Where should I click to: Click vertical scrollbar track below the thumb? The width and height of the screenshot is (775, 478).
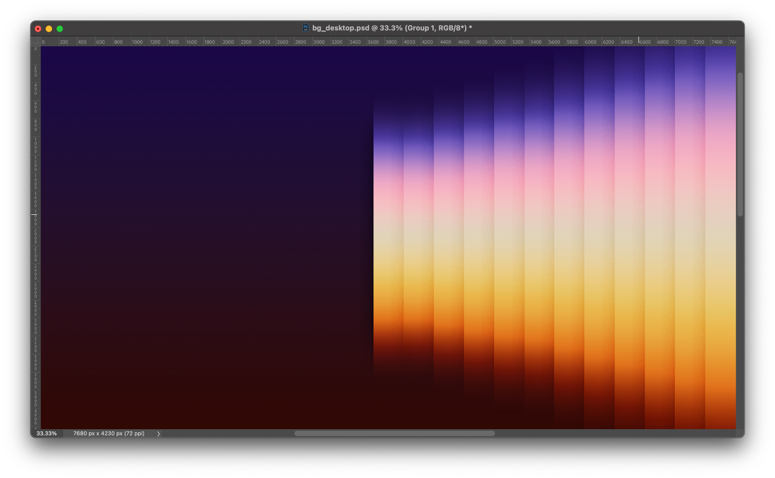pyautogui.click(x=740, y=320)
